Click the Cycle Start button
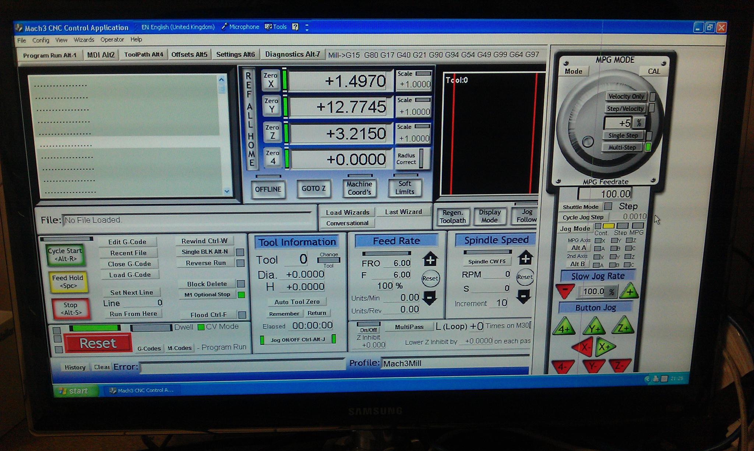The width and height of the screenshot is (754, 451). click(65, 255)
